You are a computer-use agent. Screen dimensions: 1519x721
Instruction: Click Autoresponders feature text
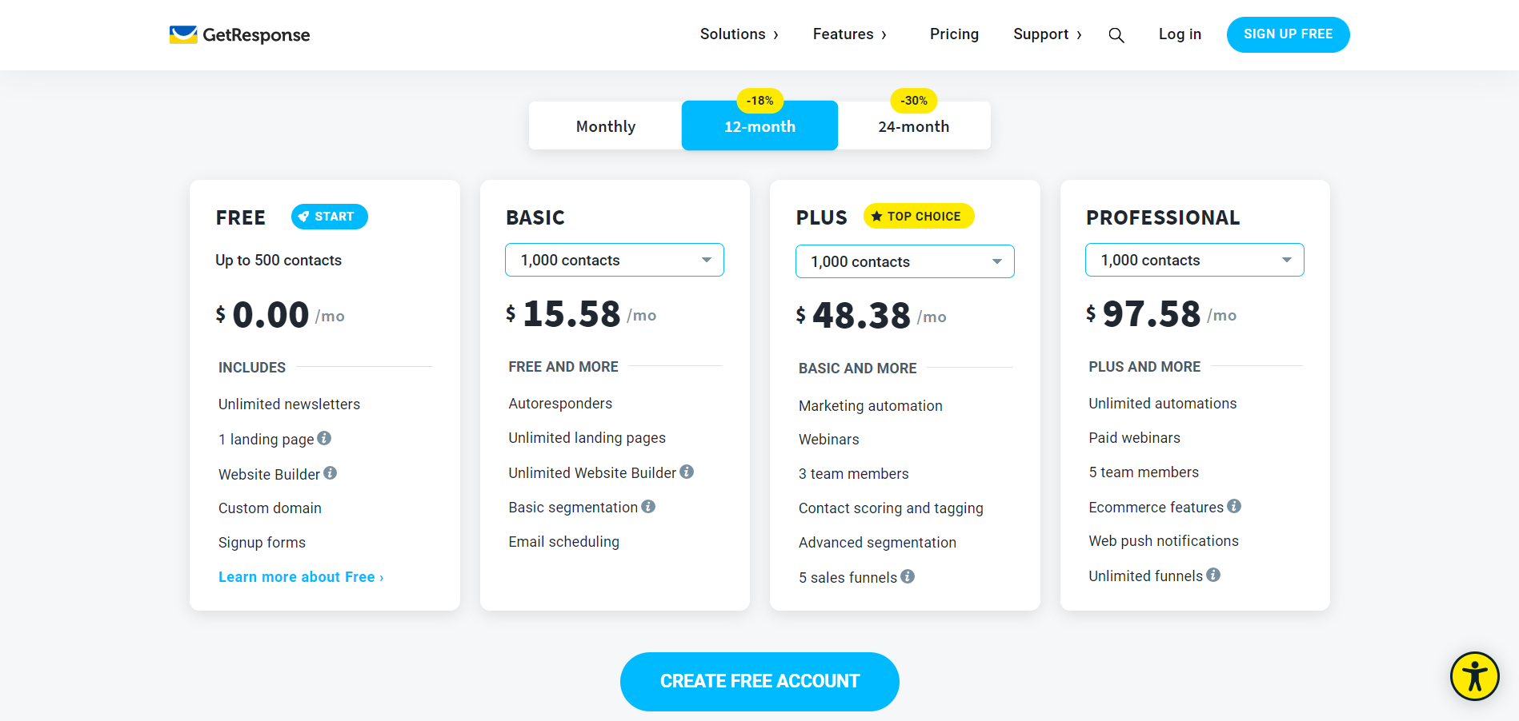[x=560, y=404]
